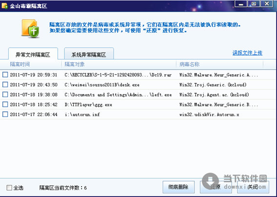Select timestamp 2011-07-18 19:38:08
The image size is (277, 197).
[x=34, y=95]
